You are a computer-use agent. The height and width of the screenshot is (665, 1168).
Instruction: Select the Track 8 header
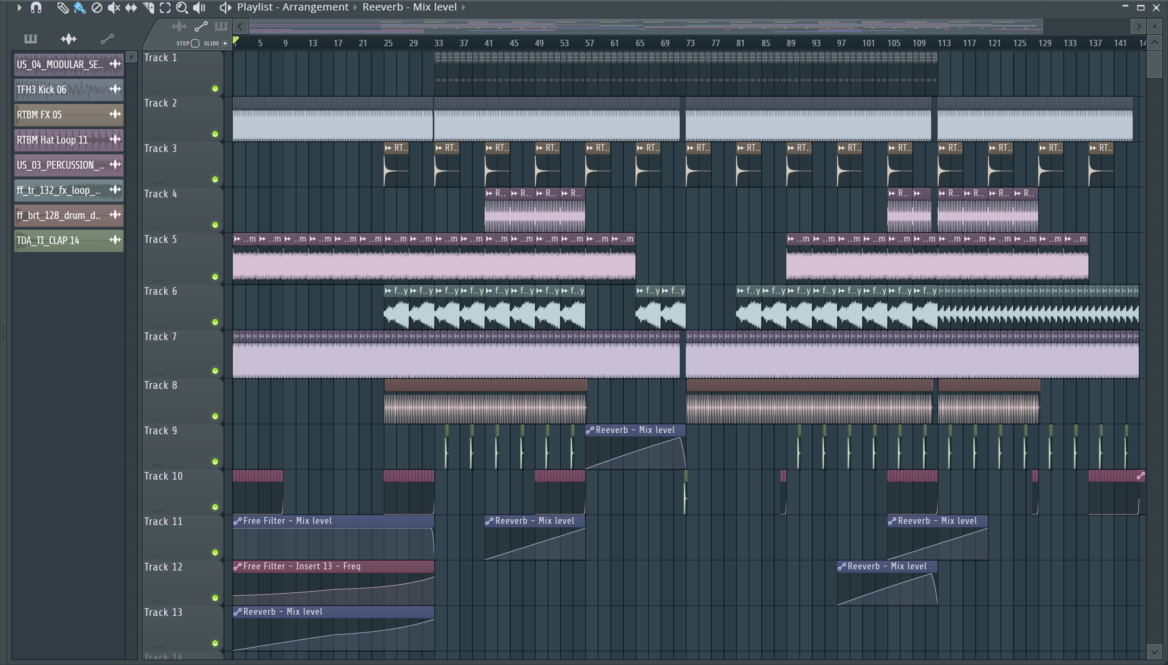click(x=183, y=401)
